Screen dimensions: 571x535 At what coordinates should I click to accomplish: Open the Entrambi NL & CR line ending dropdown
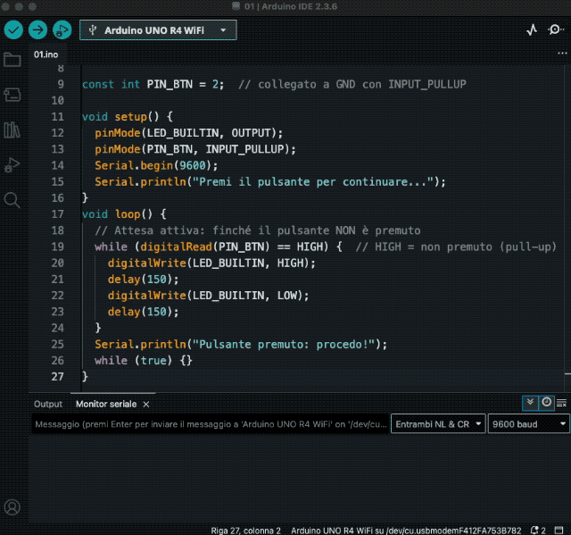439,424
